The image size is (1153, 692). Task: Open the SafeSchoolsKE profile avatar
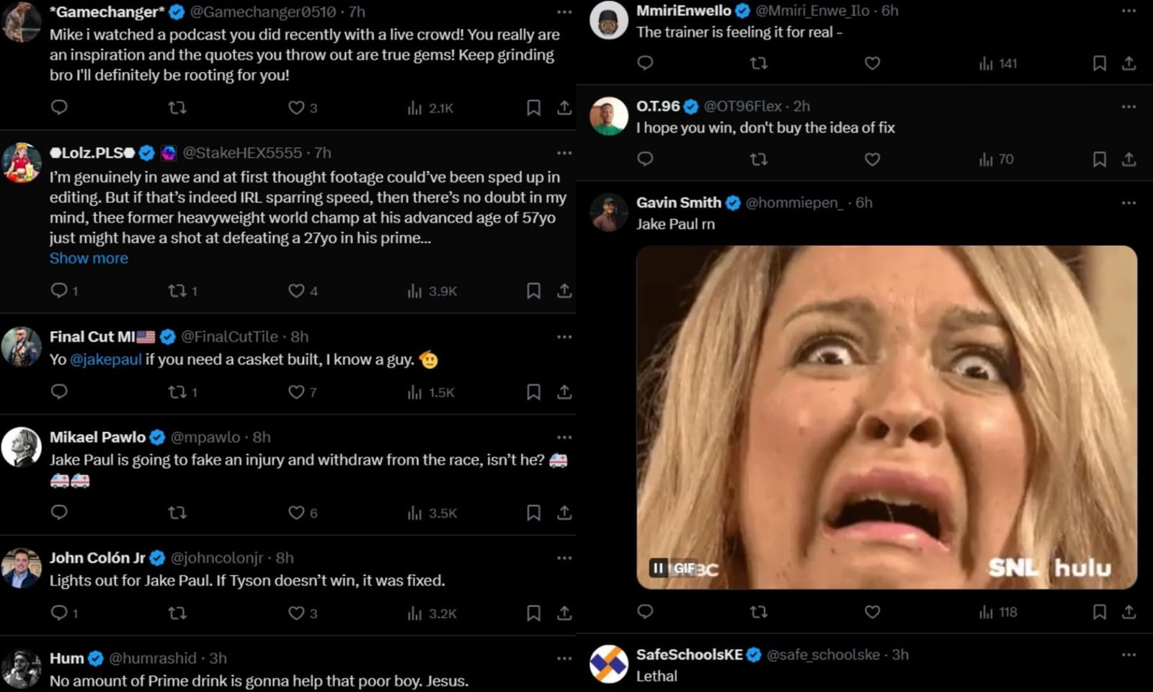(609, 664)
